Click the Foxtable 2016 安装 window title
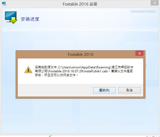Viewport: 160px width, 137px height. pos(80,4)
